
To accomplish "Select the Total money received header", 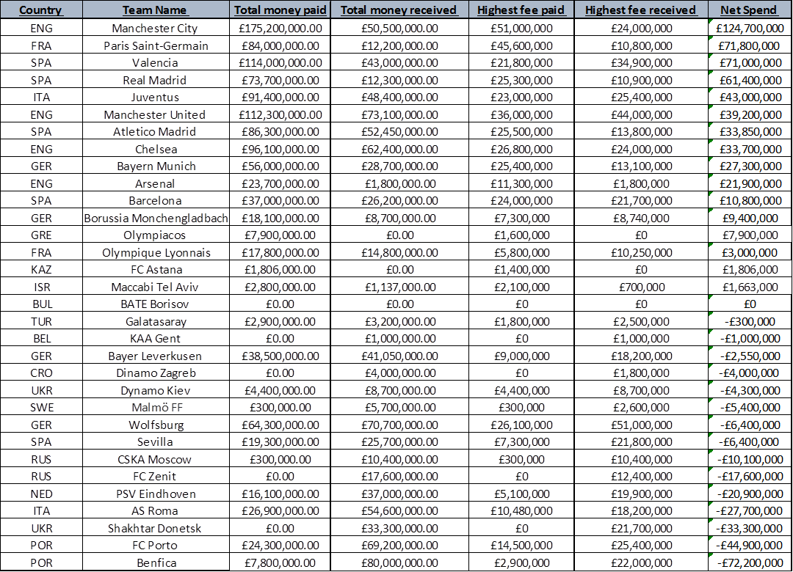I will (x=399, y=10).
